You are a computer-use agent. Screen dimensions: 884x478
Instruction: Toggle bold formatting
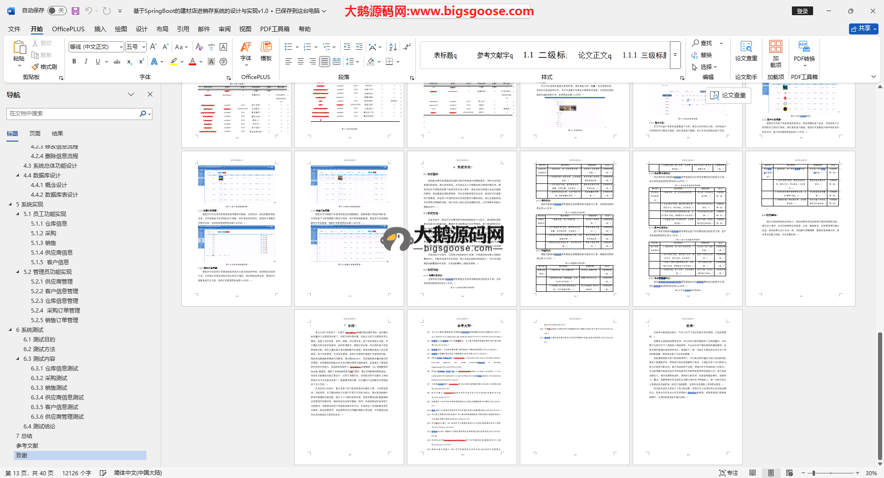coord(74,62)
